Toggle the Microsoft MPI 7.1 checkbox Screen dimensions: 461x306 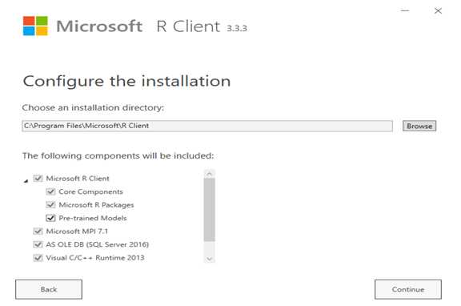click(x=38, y=232)
